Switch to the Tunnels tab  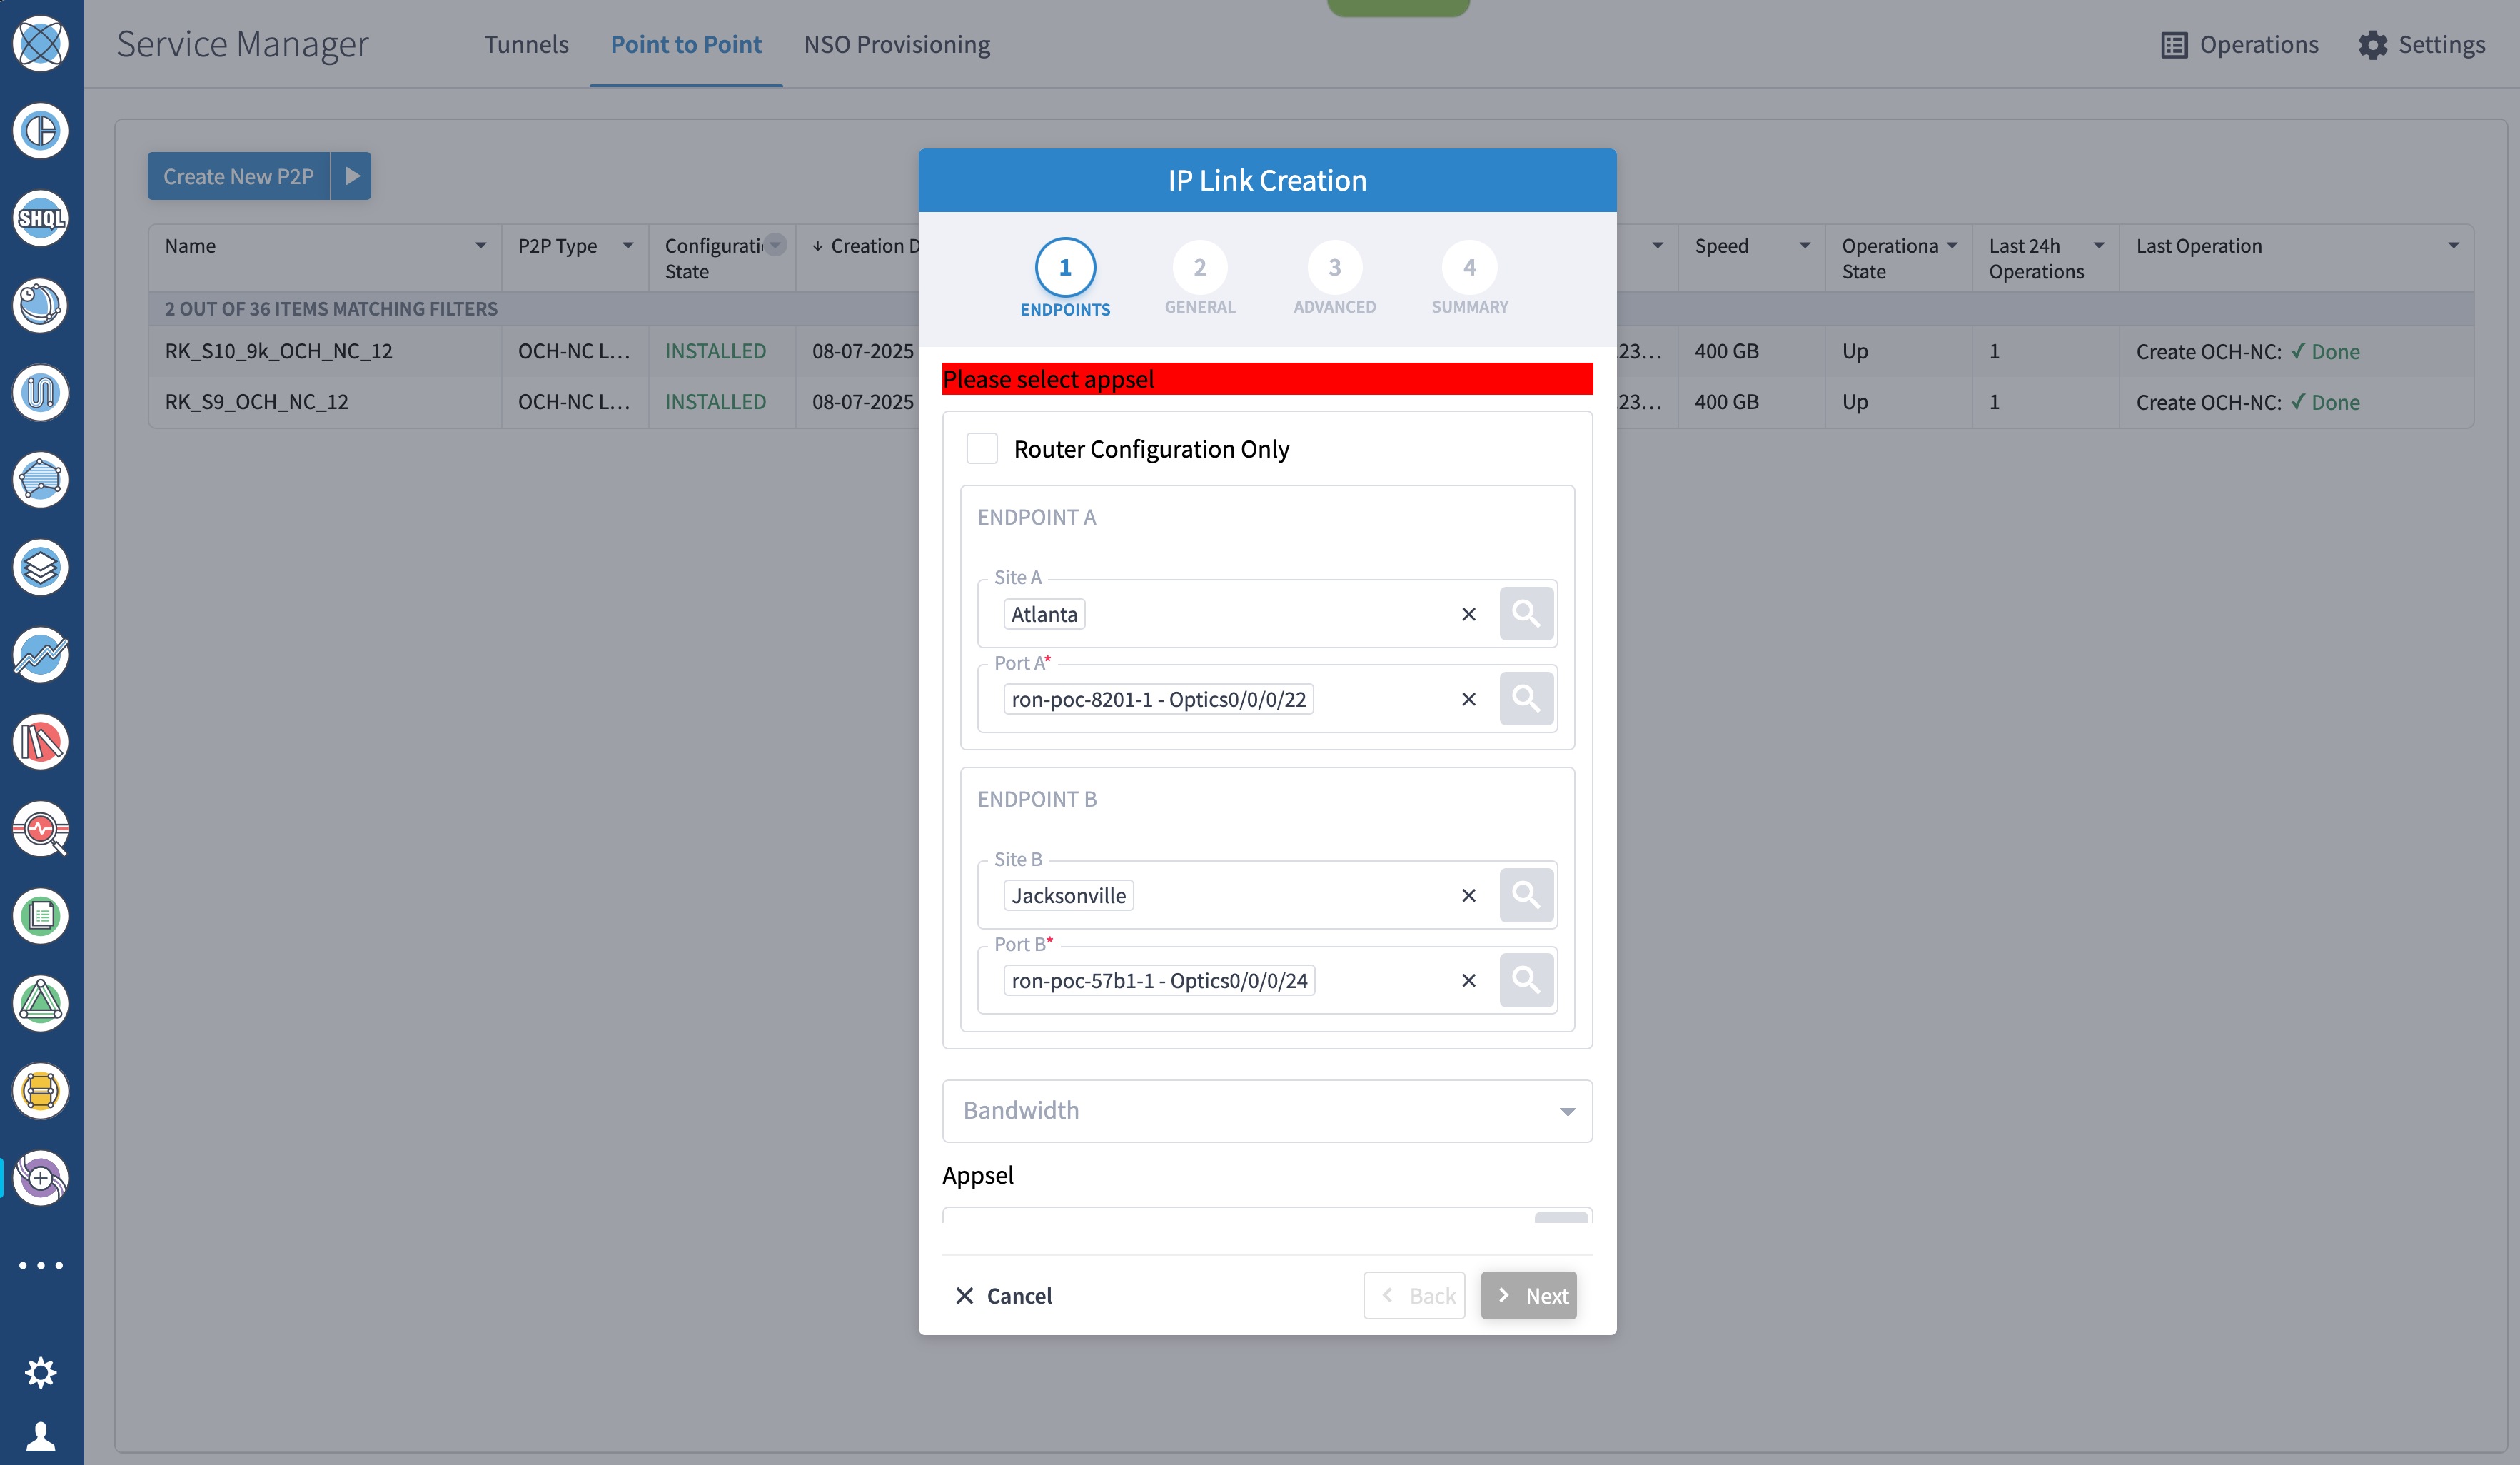(526, 44)
